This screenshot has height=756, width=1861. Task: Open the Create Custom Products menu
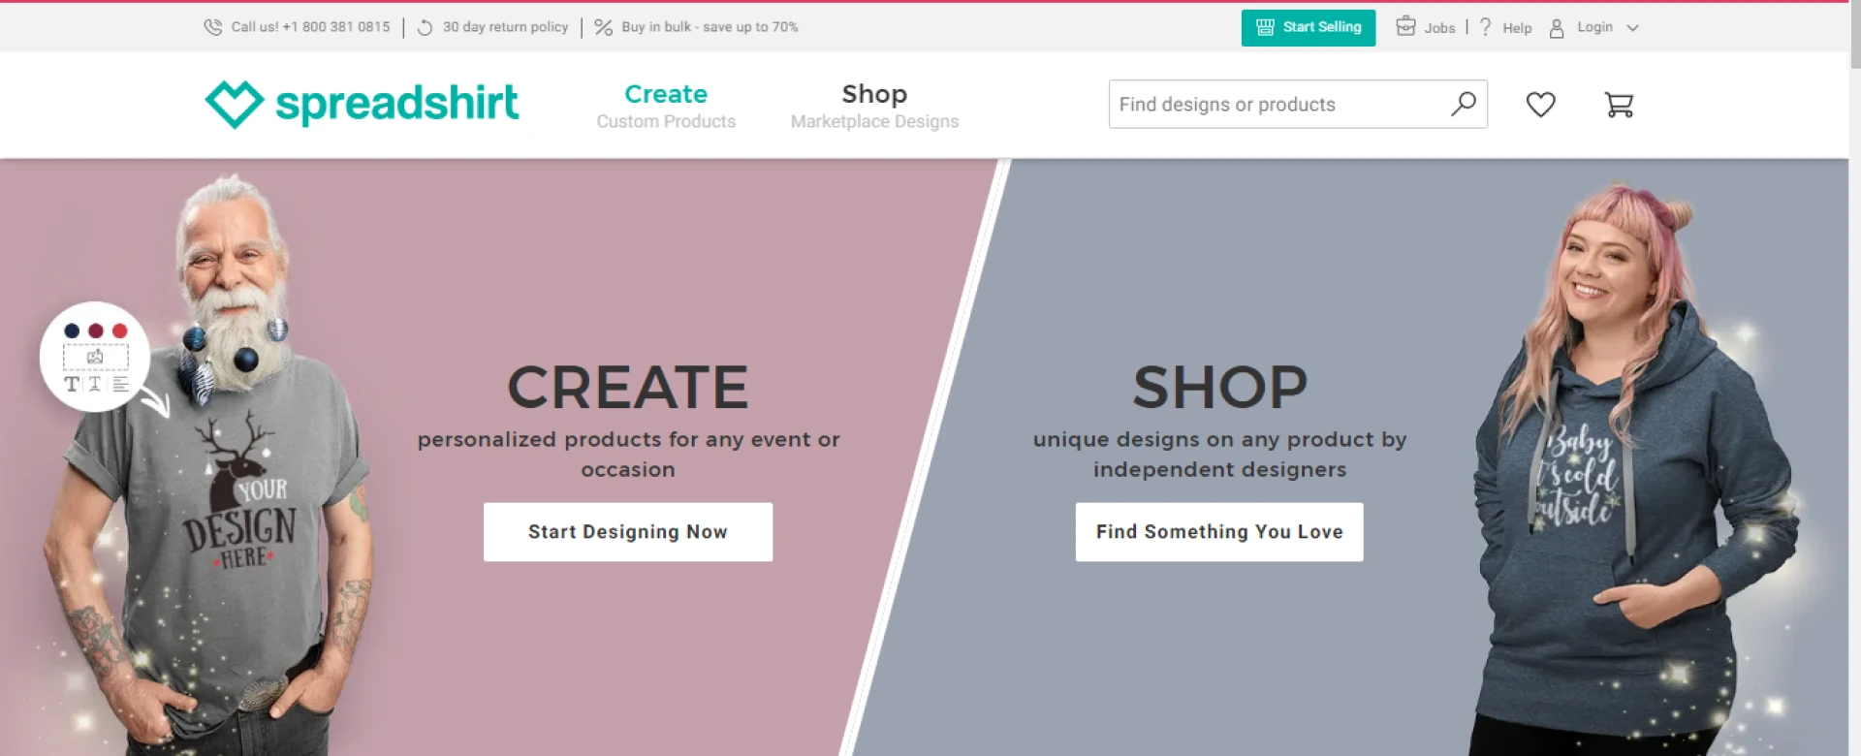coord(666,105)
